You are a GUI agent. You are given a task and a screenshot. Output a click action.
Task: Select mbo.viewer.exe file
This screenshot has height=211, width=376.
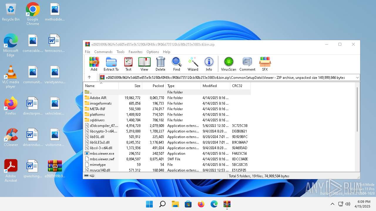point(167,153)
